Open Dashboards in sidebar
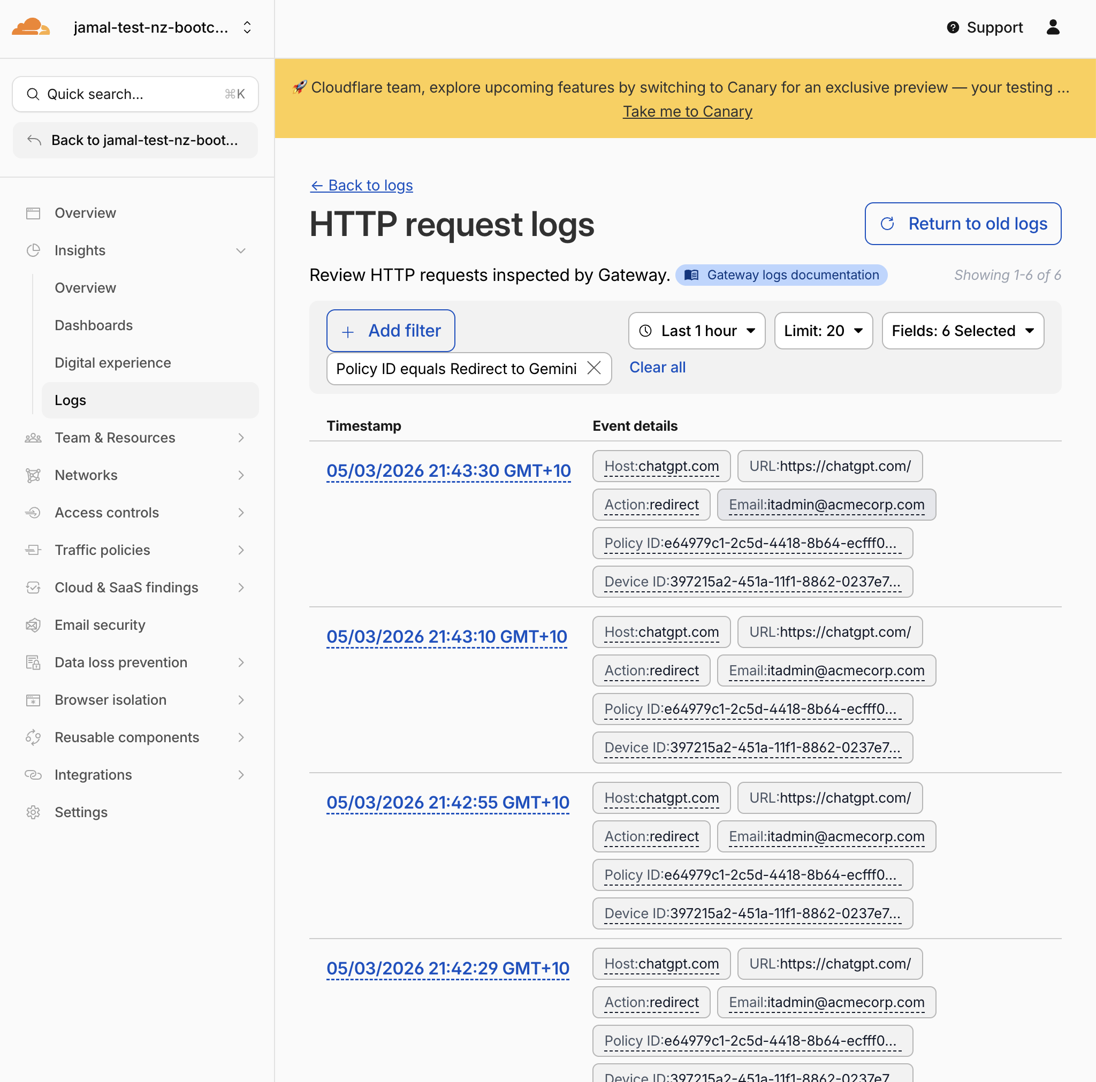The height and width of the screenshot is (1082, 1096). click(x=94, y=325)
